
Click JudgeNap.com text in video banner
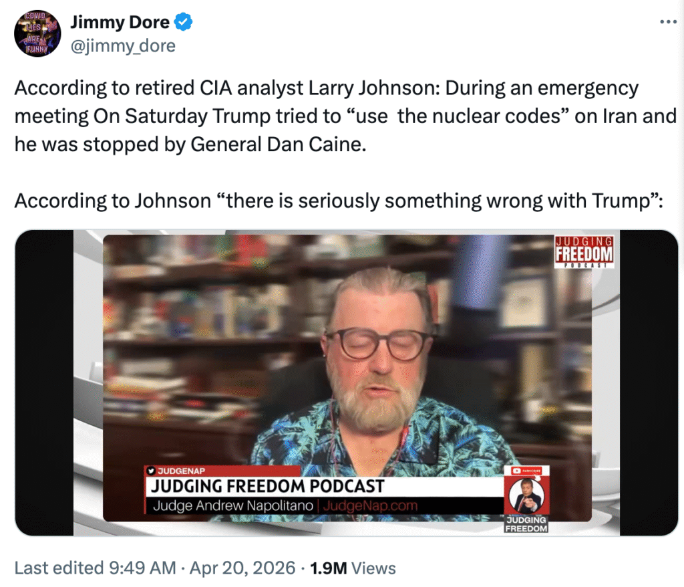[370, 505]
